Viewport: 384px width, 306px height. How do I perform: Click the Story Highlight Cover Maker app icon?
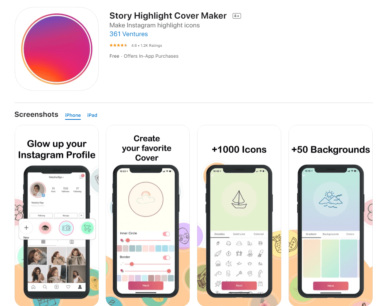57,49
